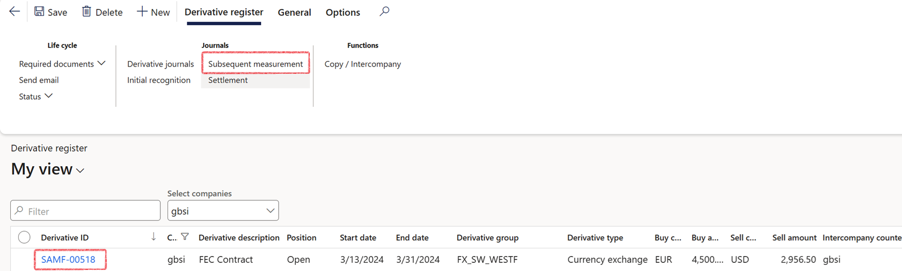The image size is (902, 271).
Task: Click the sort arrow on Derivative ID column
Action: [x=154, y=237]
